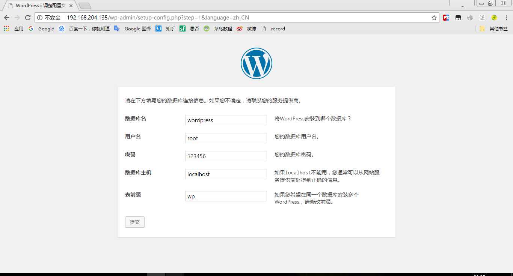Image resolution: width=513 pixels, height=276 pixels.
Task: Open the 菜鸟教程 bookmark
Action: (x=218, y=28)
